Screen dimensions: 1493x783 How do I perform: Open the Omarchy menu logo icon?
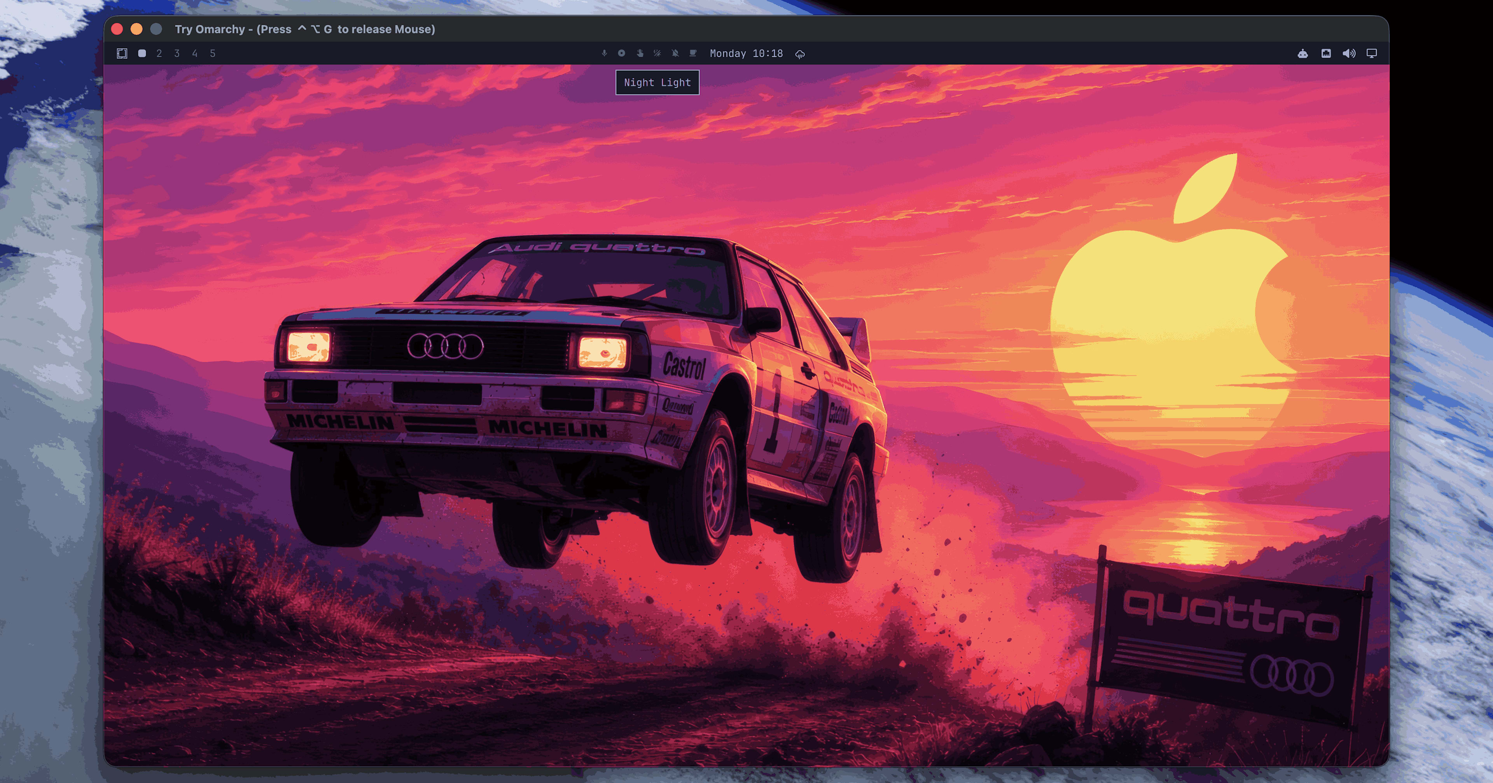(x=122, y=53)
